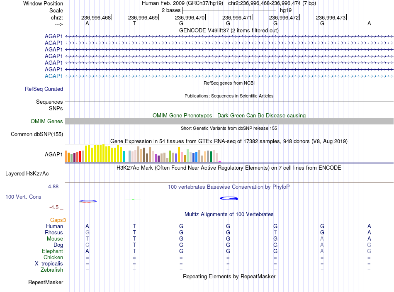Select the Human alignment row label
Image resolution: width=394 pixels, height=292 pixels.
point(54,226)
